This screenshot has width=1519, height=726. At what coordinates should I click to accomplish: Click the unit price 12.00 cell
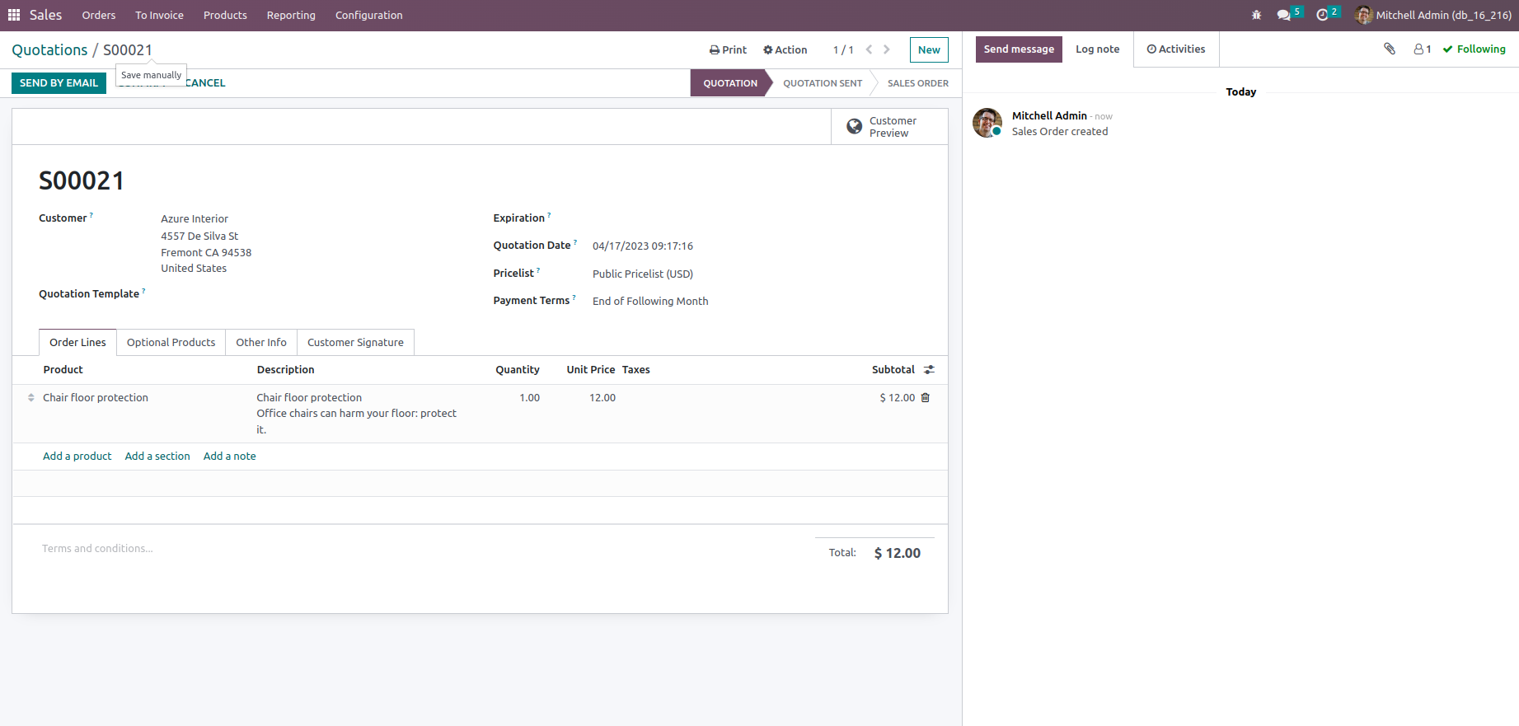click(602, 397)
